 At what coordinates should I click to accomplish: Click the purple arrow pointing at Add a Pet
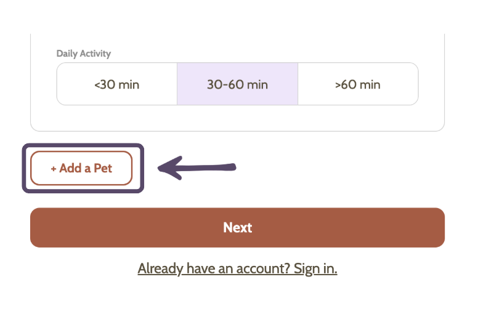click(x=196, y=167)
